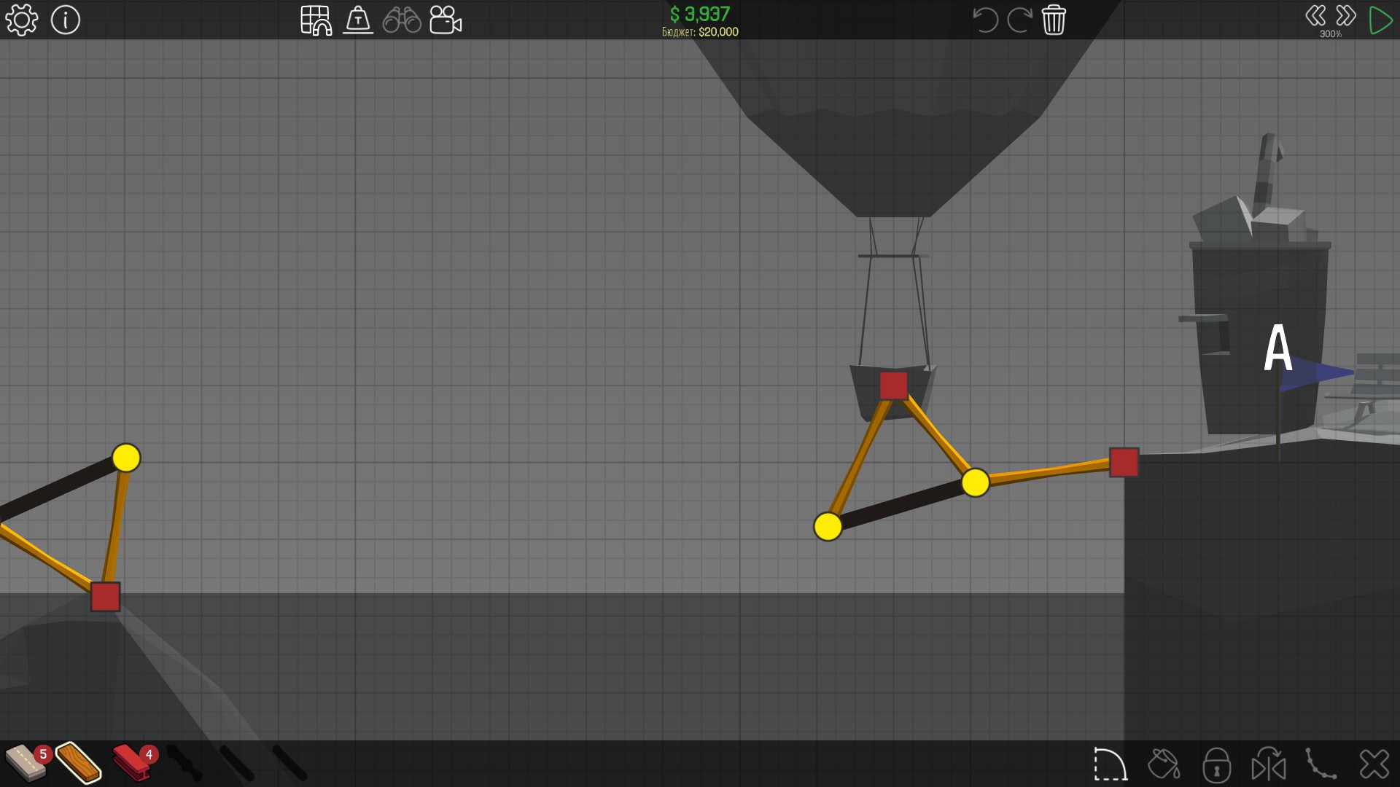The image size is (1400, 787).
Task: Open the level info panel
Action: 66,20
